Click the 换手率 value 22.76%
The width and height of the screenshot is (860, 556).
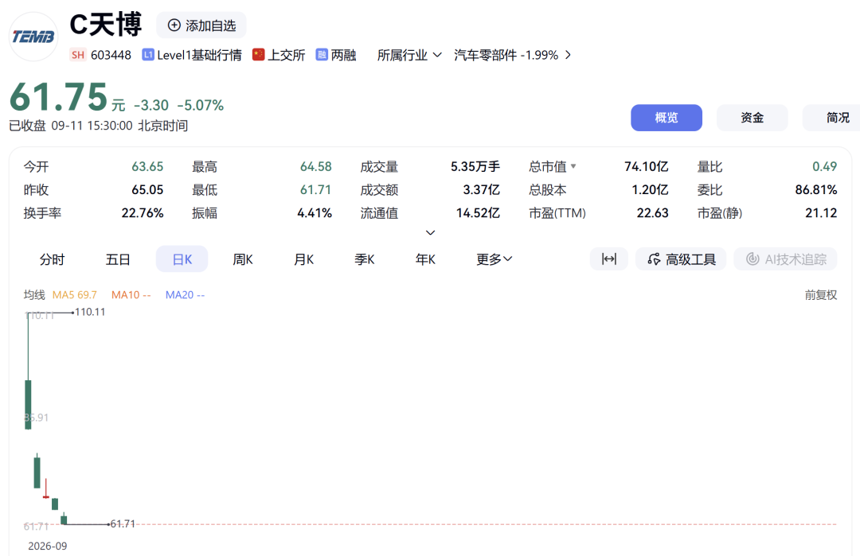(x=143, y=212)
